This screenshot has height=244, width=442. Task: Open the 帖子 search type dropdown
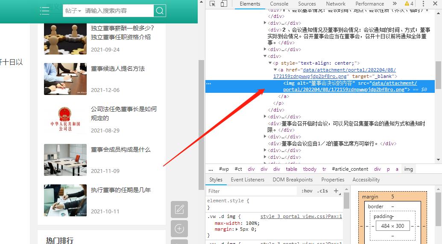73,11
